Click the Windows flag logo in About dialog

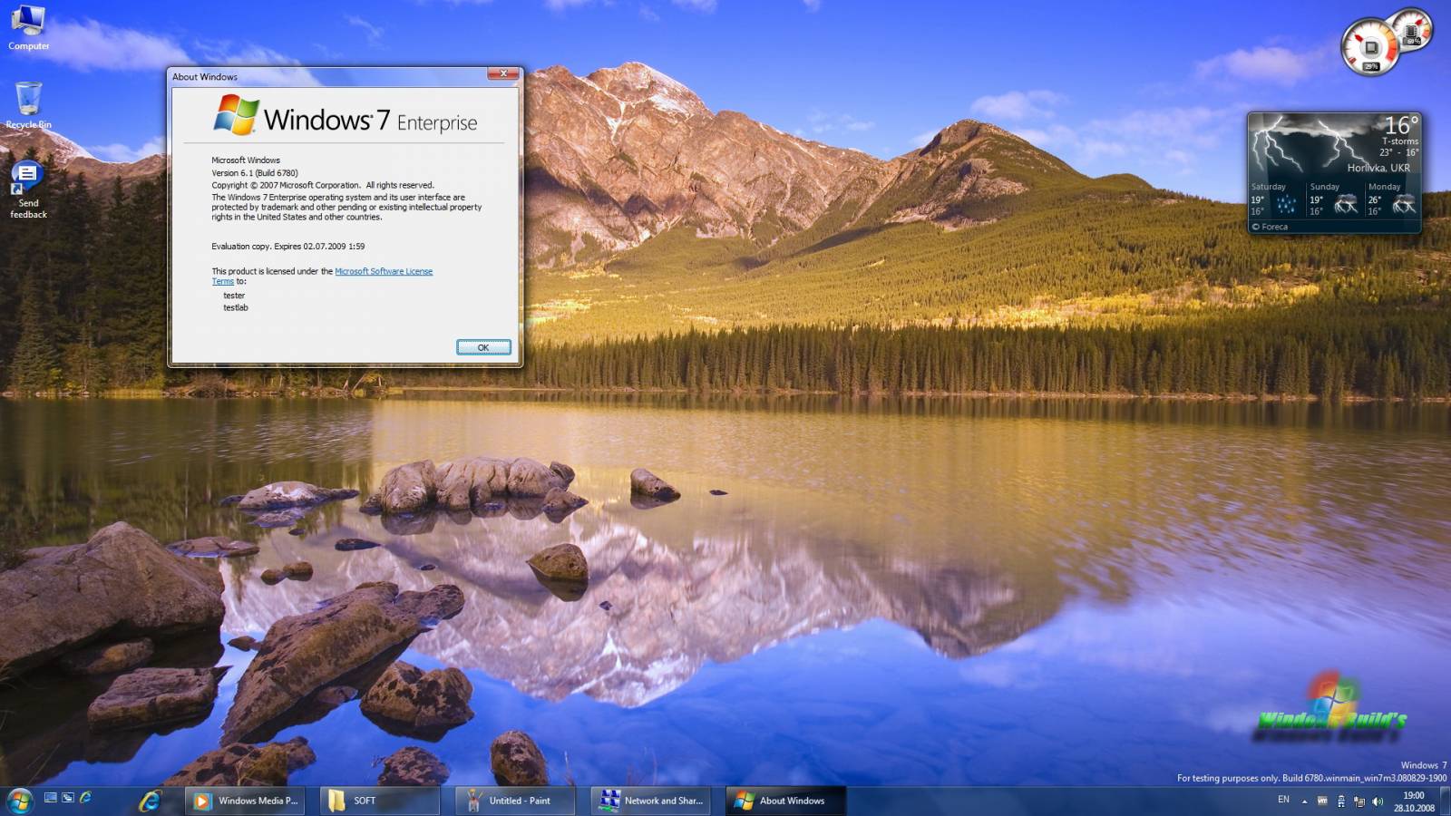[237, 116]
